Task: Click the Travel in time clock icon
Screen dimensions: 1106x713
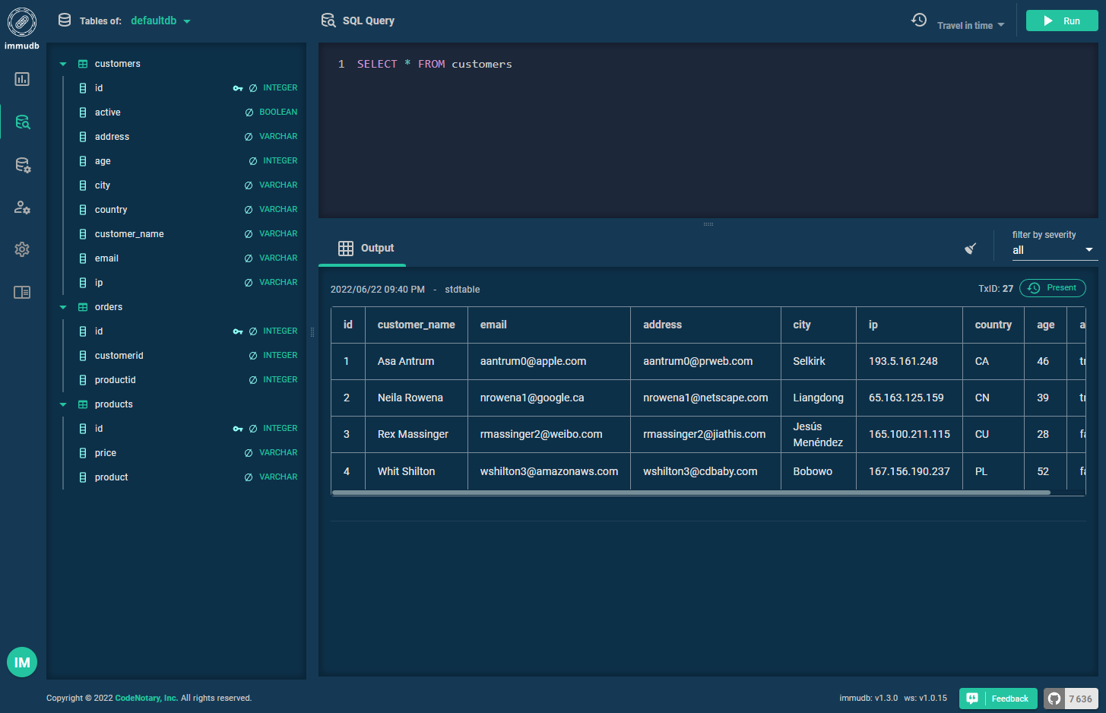Action: coord(919,21)
